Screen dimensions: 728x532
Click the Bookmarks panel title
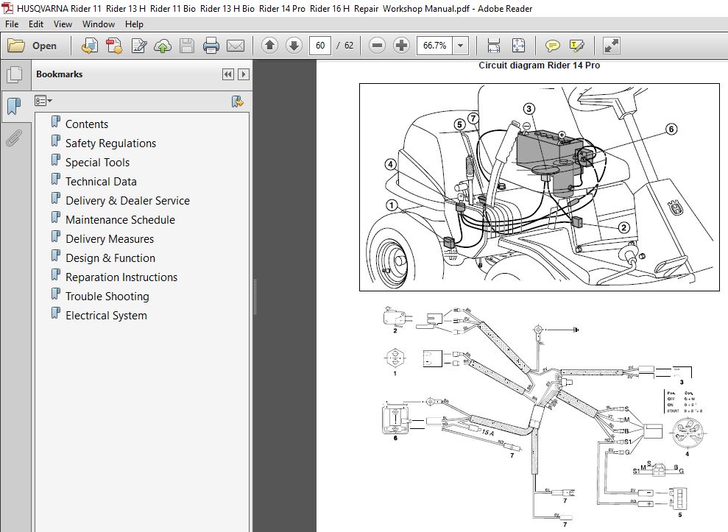pos(60,74)
